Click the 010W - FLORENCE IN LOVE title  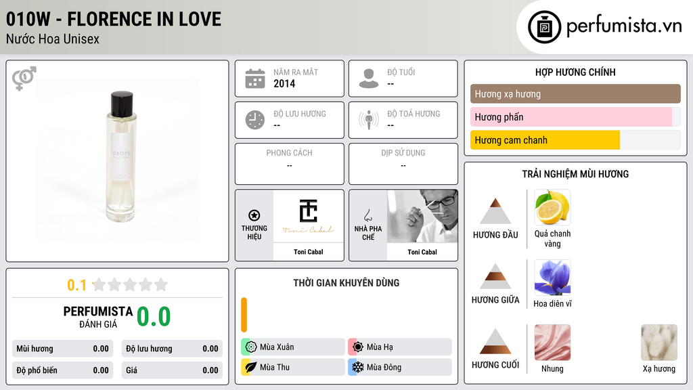[x=114, y=19]
